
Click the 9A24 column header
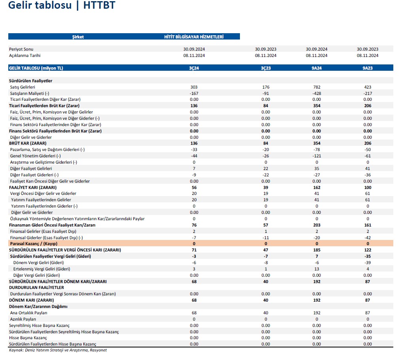317,68
